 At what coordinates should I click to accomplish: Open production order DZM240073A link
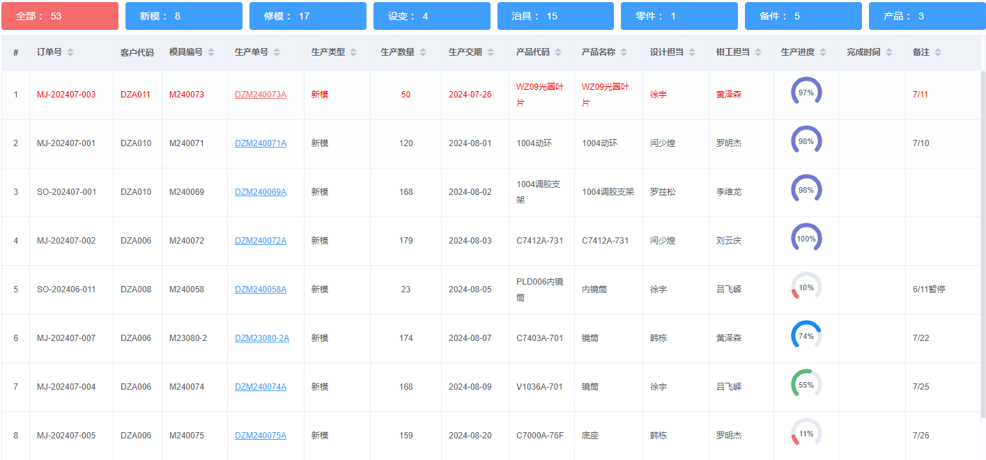click(x=261, y=95)
